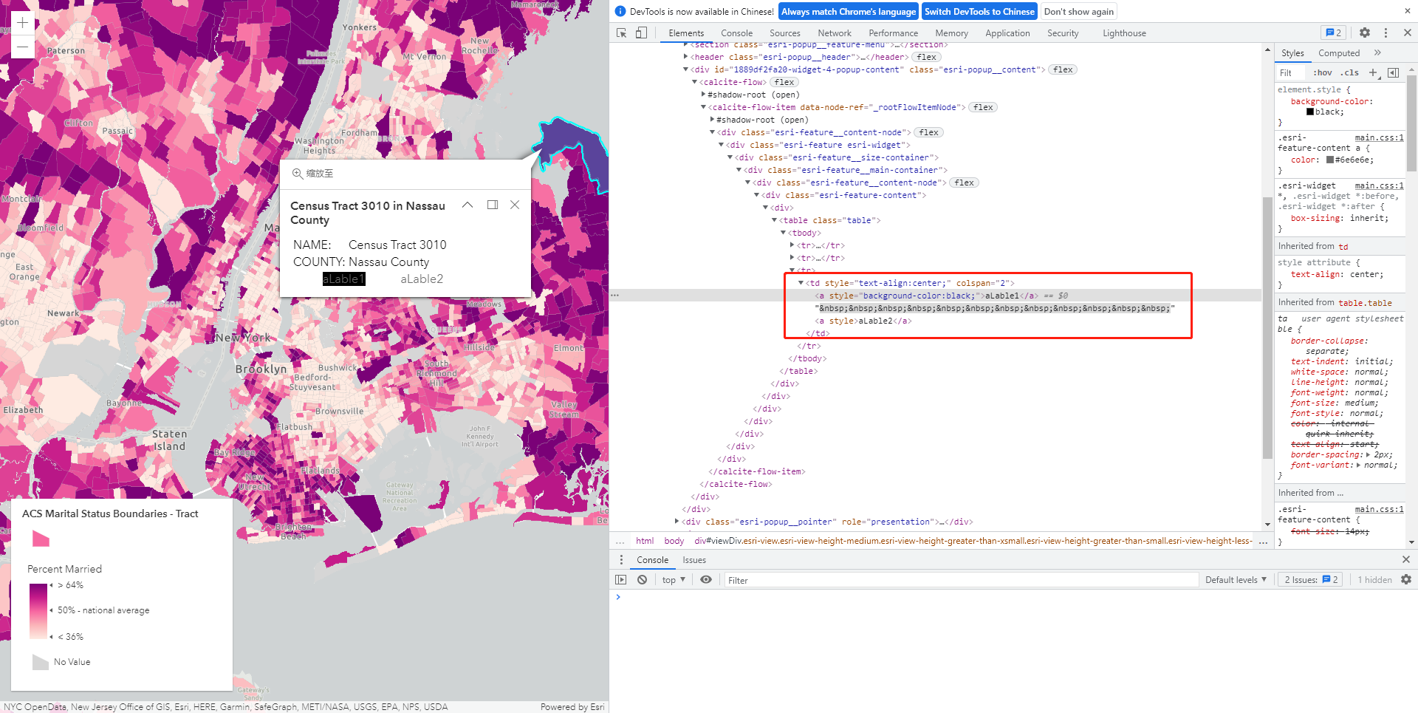Click the eye icon to create live expression
Image resolution: width=1418 pixels, height=713 pixels.
[x=706, y=579]
